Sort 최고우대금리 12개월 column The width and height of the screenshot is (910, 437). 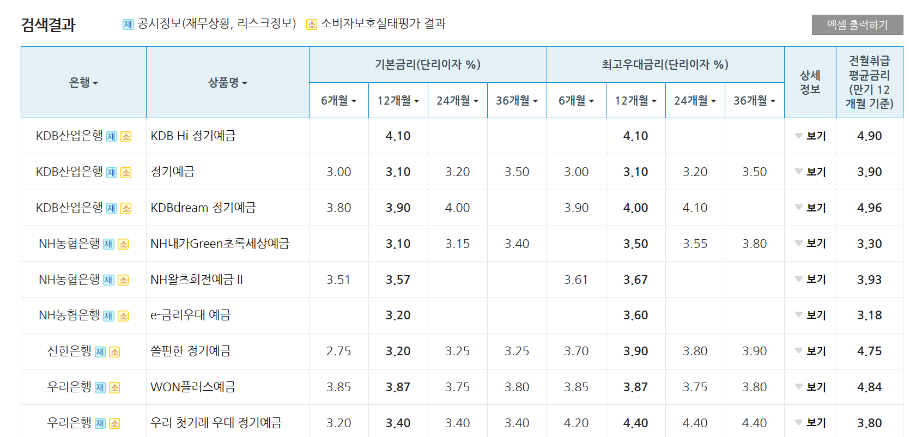click(636, 100)
